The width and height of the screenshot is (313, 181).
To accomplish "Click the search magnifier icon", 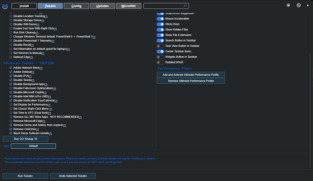I will click(185, 6).
